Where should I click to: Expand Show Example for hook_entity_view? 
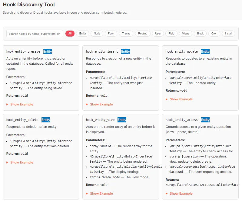coord(99,193)
